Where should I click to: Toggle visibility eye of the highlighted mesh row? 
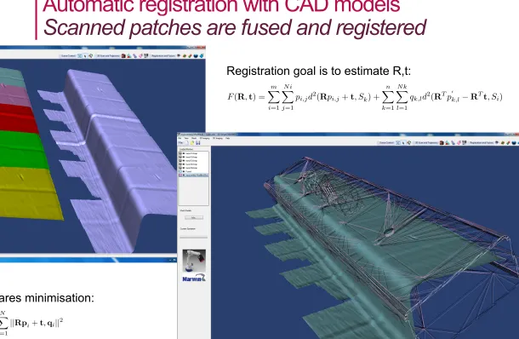(180, 175)
